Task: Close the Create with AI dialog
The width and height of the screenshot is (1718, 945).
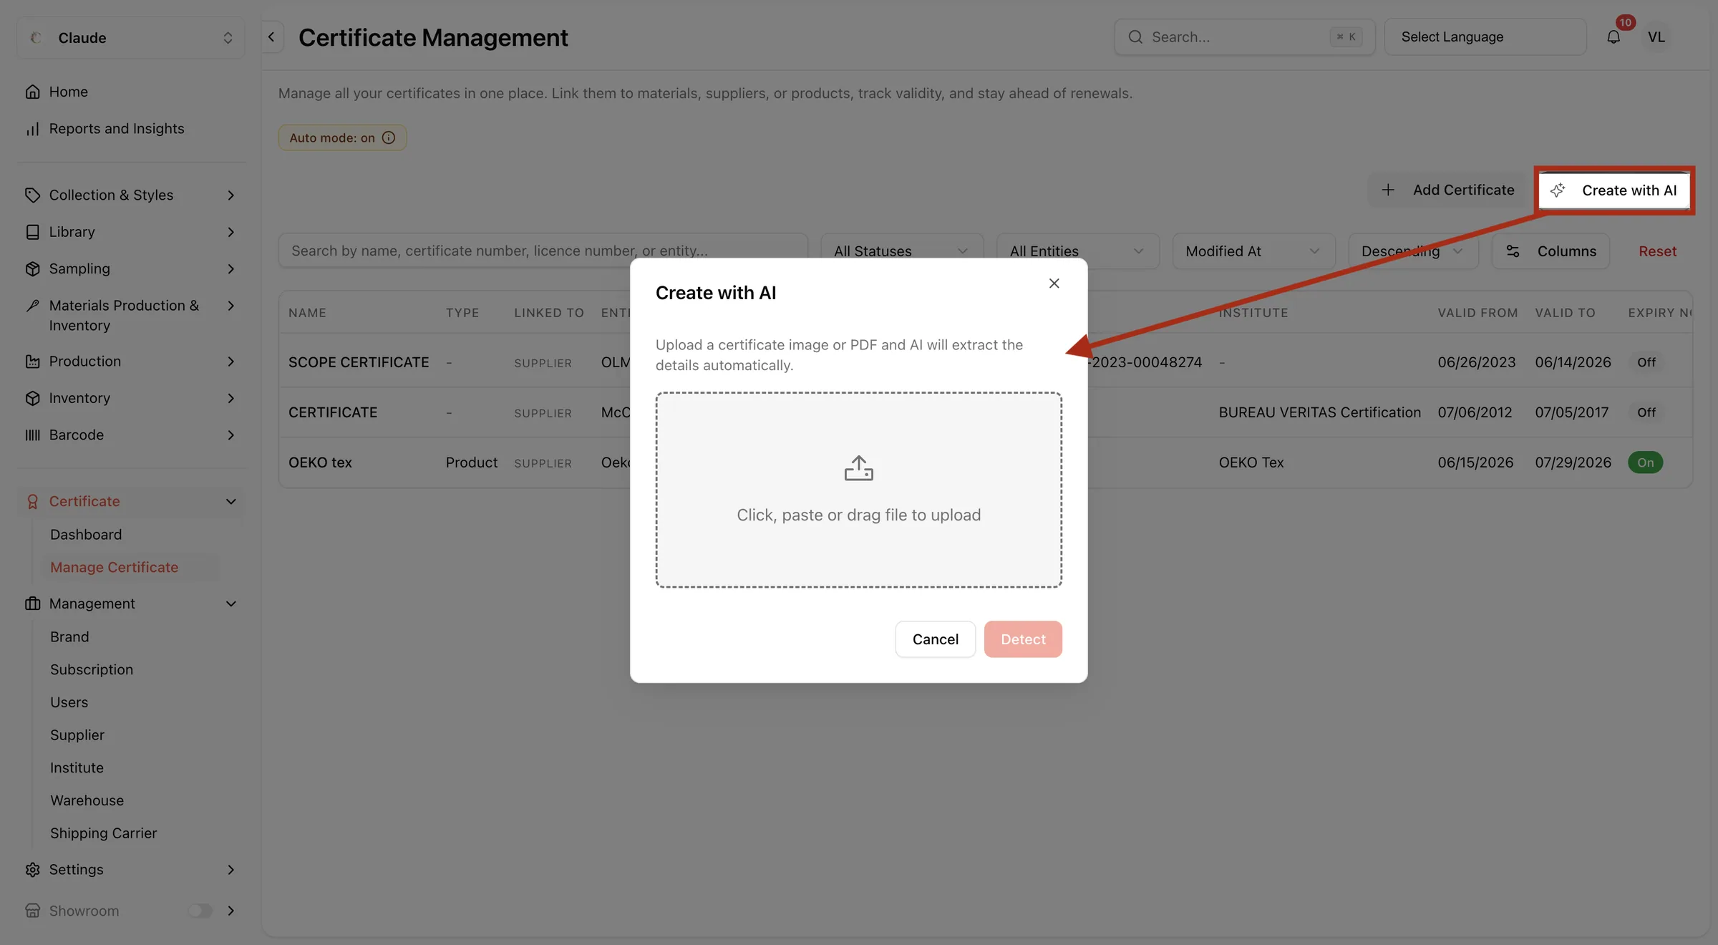Action: pos(1054,283)
